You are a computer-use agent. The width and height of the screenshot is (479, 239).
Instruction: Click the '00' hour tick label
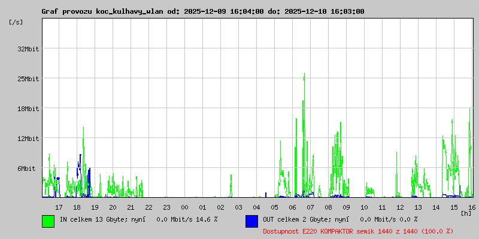coord(184,207)
